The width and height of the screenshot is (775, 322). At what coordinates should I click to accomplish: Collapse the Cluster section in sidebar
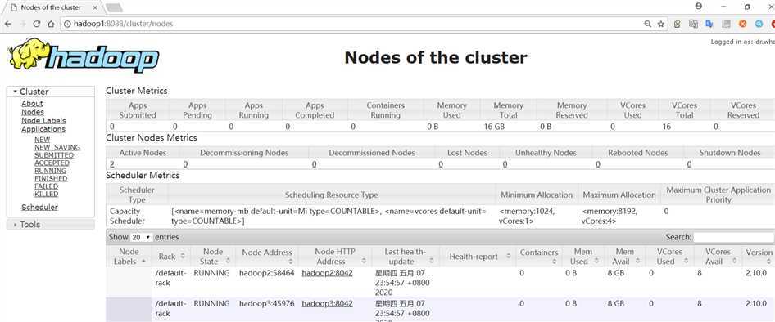51,92
